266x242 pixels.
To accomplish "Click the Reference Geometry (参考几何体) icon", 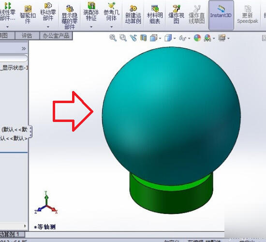I will [111, 12].
